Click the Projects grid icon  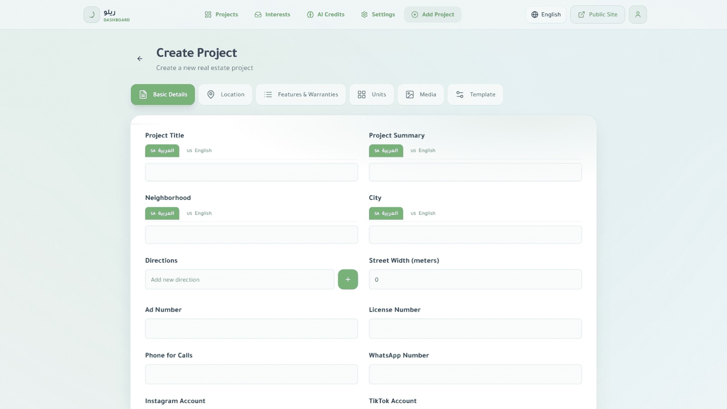coord(208,15)
